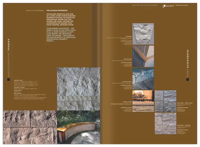
Task: Open the keystone product photo
Action: tap(143, 34)
